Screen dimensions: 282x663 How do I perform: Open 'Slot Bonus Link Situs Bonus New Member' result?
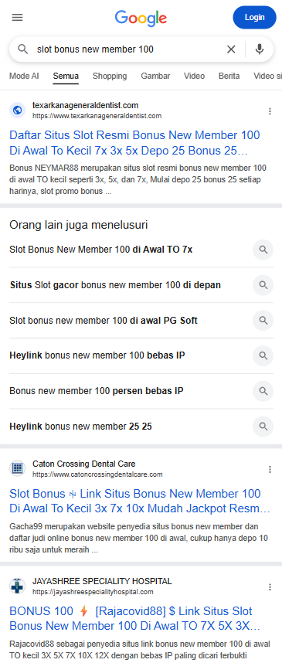point(140,501)
